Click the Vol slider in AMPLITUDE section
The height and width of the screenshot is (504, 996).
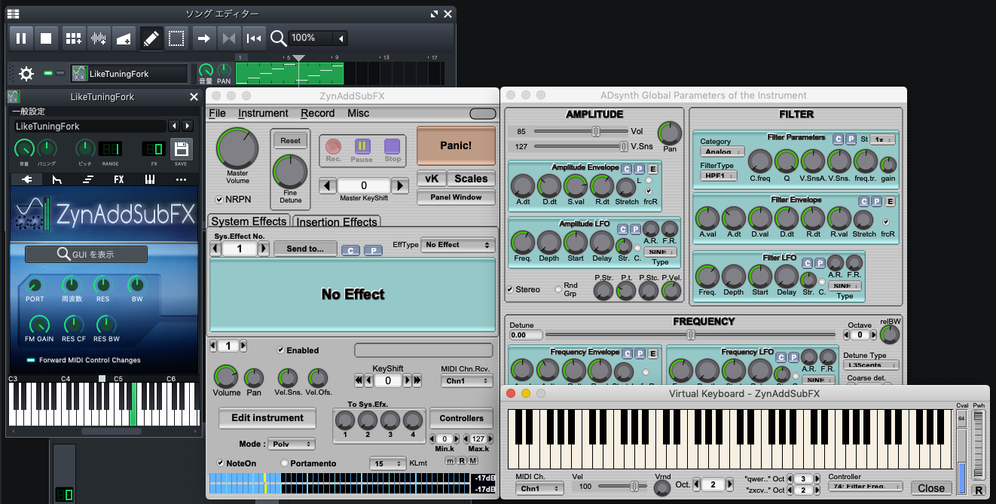tap(580, 131)
